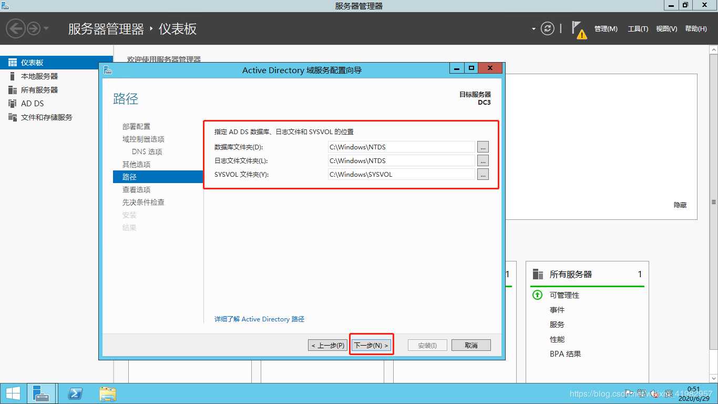
Task: Open File Explorer from the taskbar
Action: 108,393
